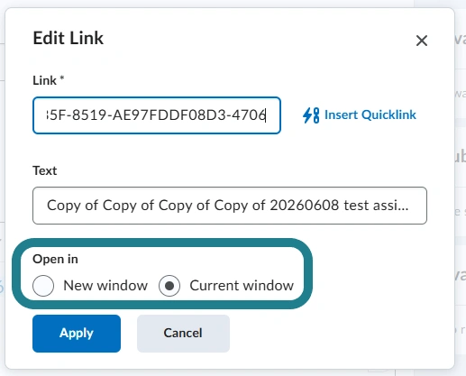Viewport: 466px width, 376px height.
Task: Click the "Link *" field label
Action: pos(49,80)
